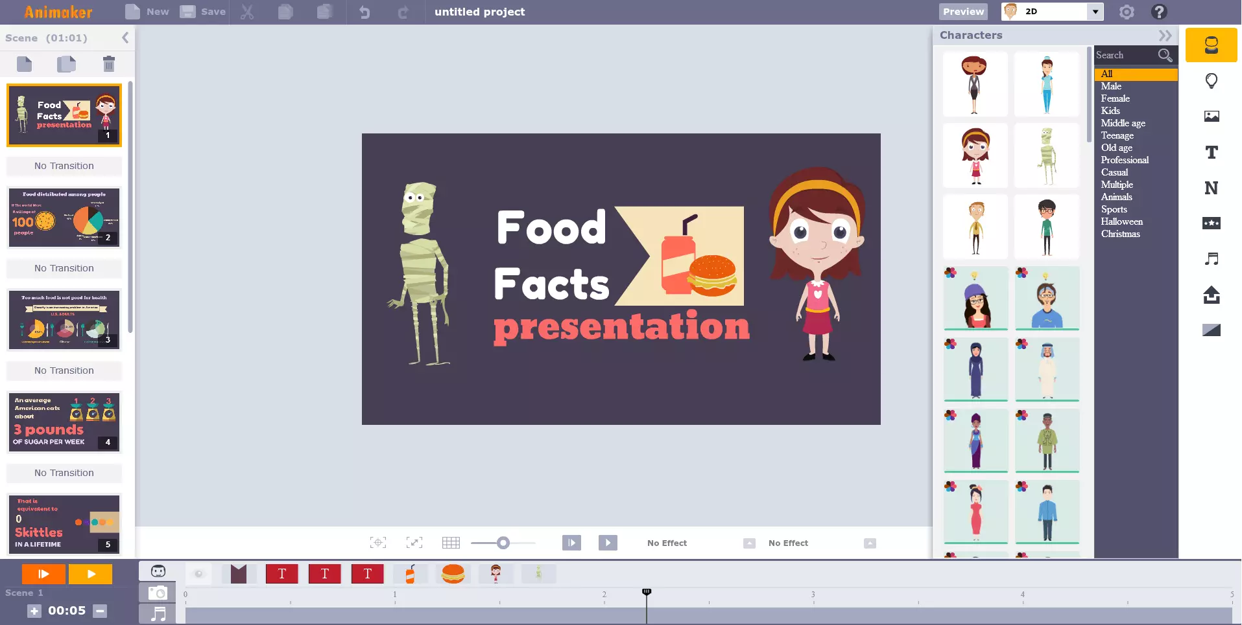Click the canvas zoom slider handle

[503, 543]
